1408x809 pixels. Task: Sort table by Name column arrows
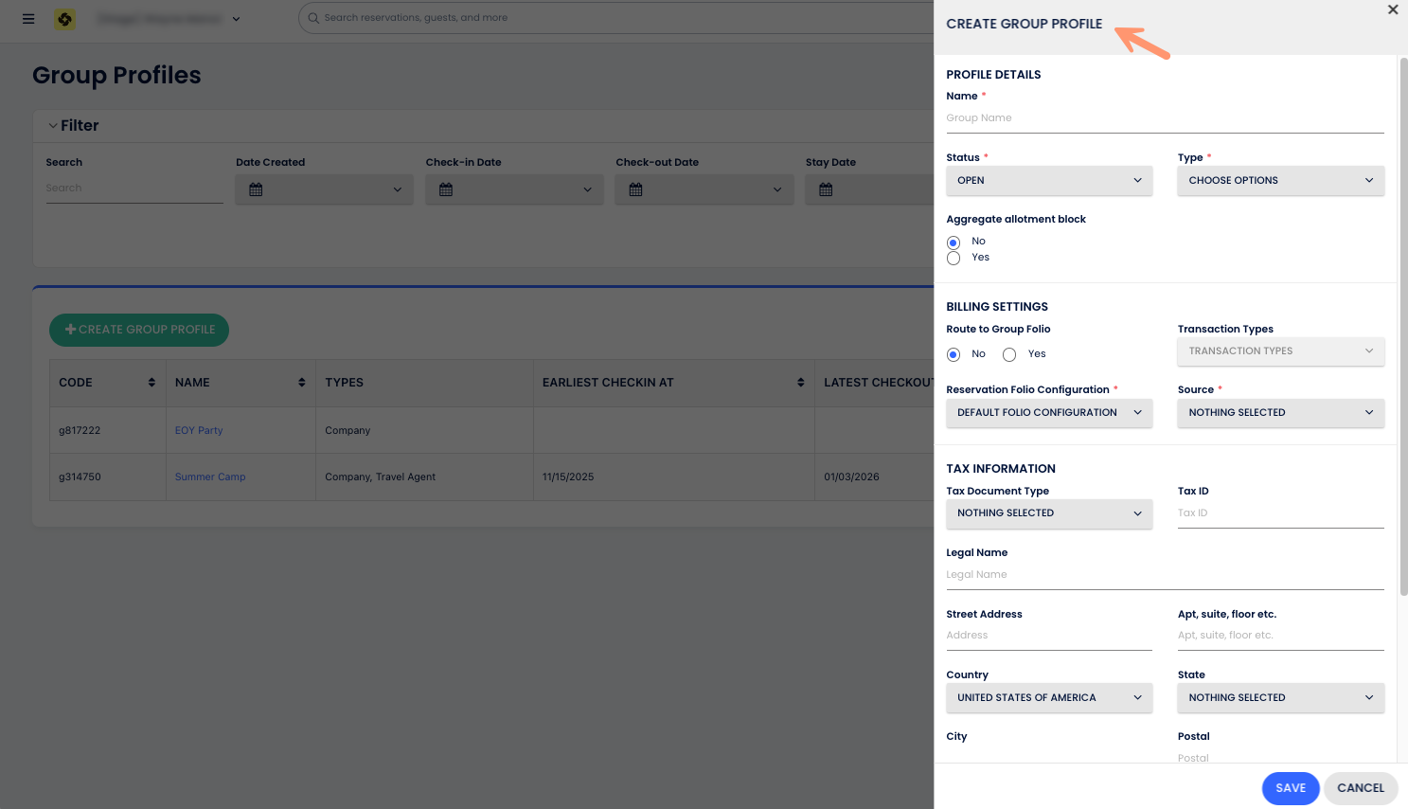pyautogui.click(x=301, y=383)
